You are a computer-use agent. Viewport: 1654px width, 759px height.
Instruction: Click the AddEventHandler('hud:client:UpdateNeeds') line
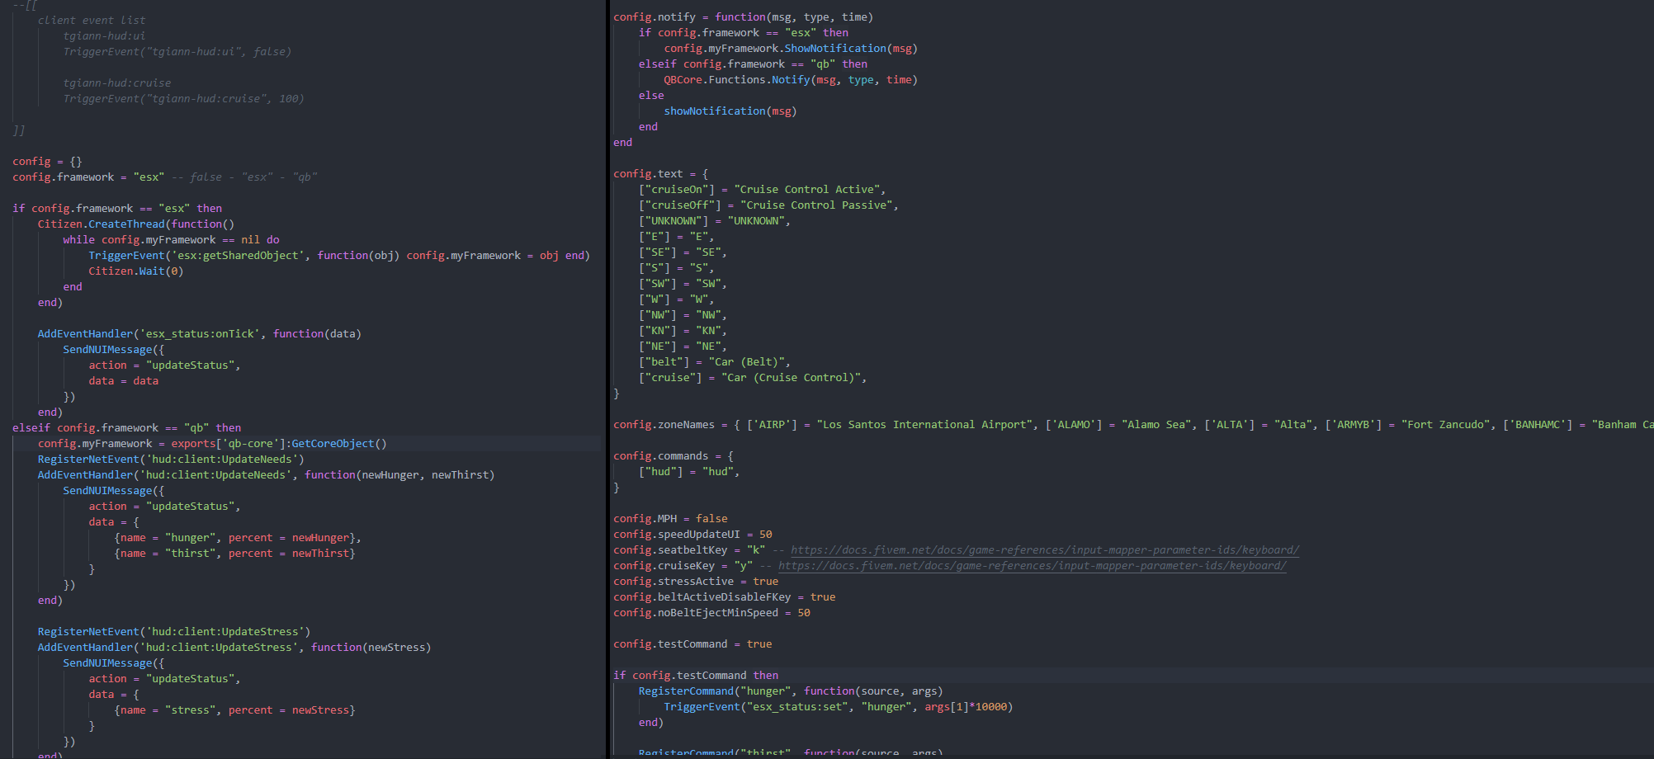267,474
